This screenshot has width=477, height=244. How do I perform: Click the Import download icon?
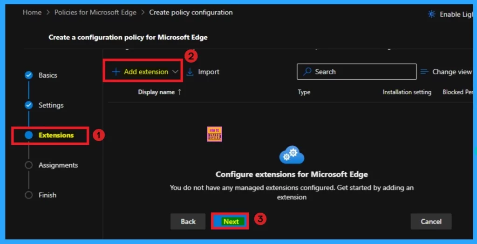pos(190,72)
